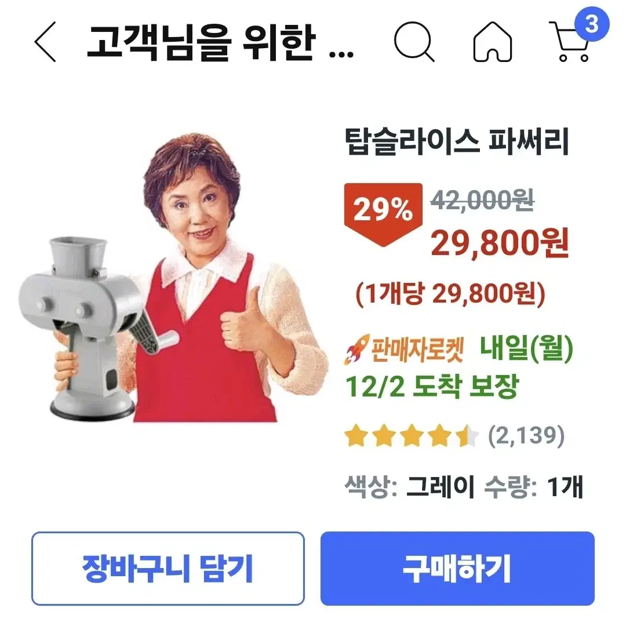Click the five-star rating icons
This screenshot has height=626, width=626.
point(411,435)
